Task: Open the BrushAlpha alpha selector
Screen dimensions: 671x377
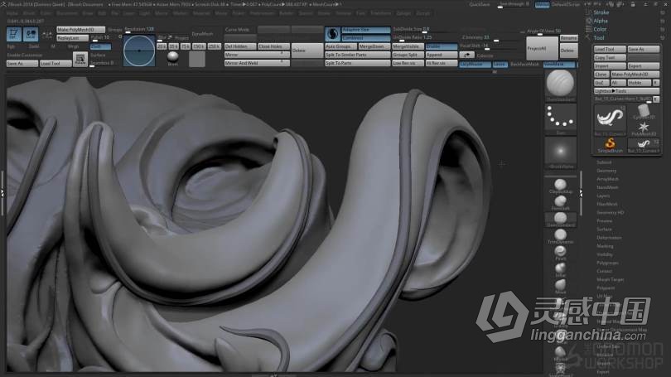Action: [560, 152]
